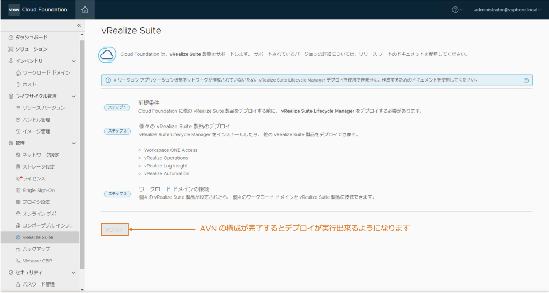This screenshot has height=293, width=549.
Task: Click the Single Sign-On icon
Action: coord(18,191)
